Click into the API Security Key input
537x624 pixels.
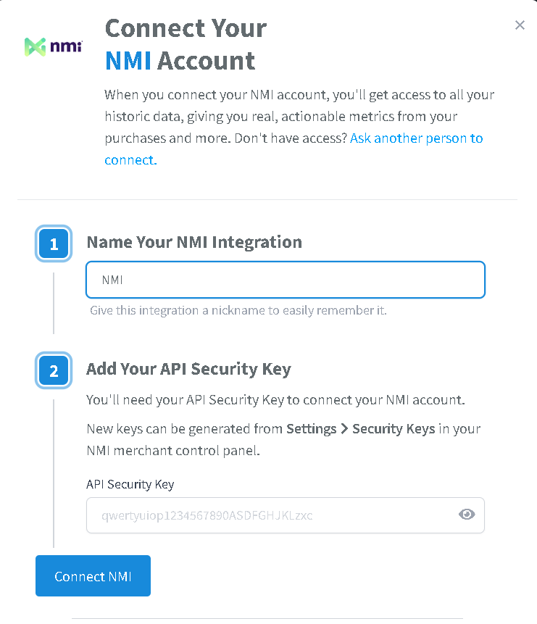pos(286,515)
